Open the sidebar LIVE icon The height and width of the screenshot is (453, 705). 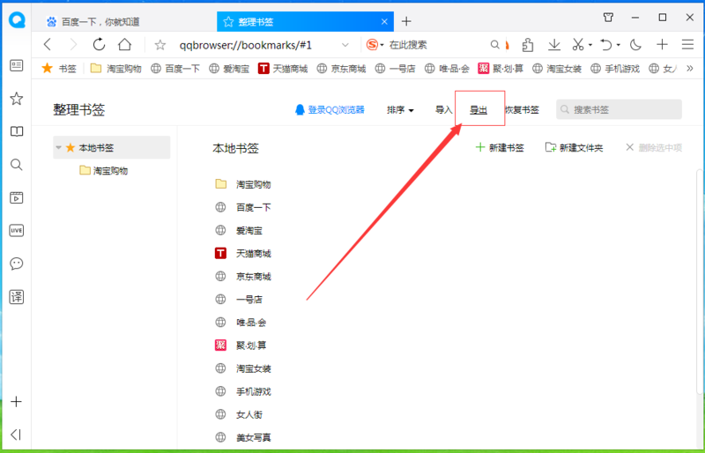point(17,230)
